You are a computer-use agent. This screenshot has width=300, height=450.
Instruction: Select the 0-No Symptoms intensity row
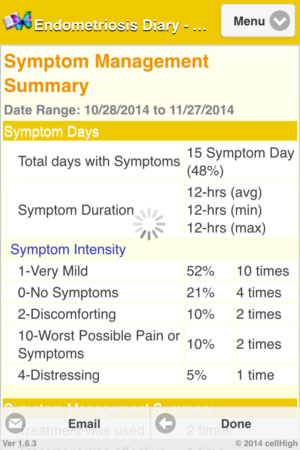(x=68, y=293)
